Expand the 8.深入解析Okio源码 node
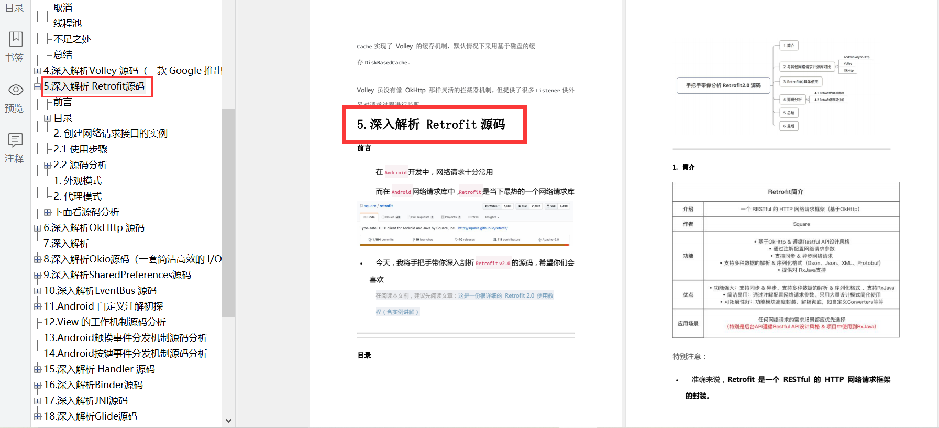Viewport: 939px width, 428px height. [37, 259]
